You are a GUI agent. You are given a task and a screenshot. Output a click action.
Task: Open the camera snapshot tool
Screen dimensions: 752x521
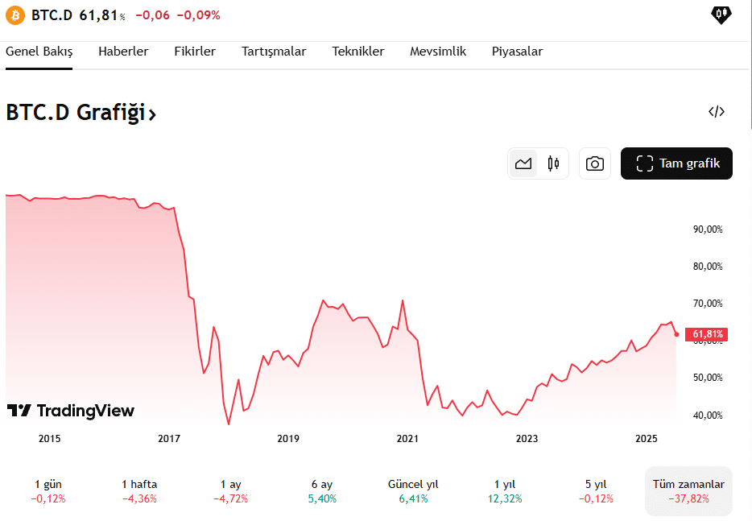594,163
